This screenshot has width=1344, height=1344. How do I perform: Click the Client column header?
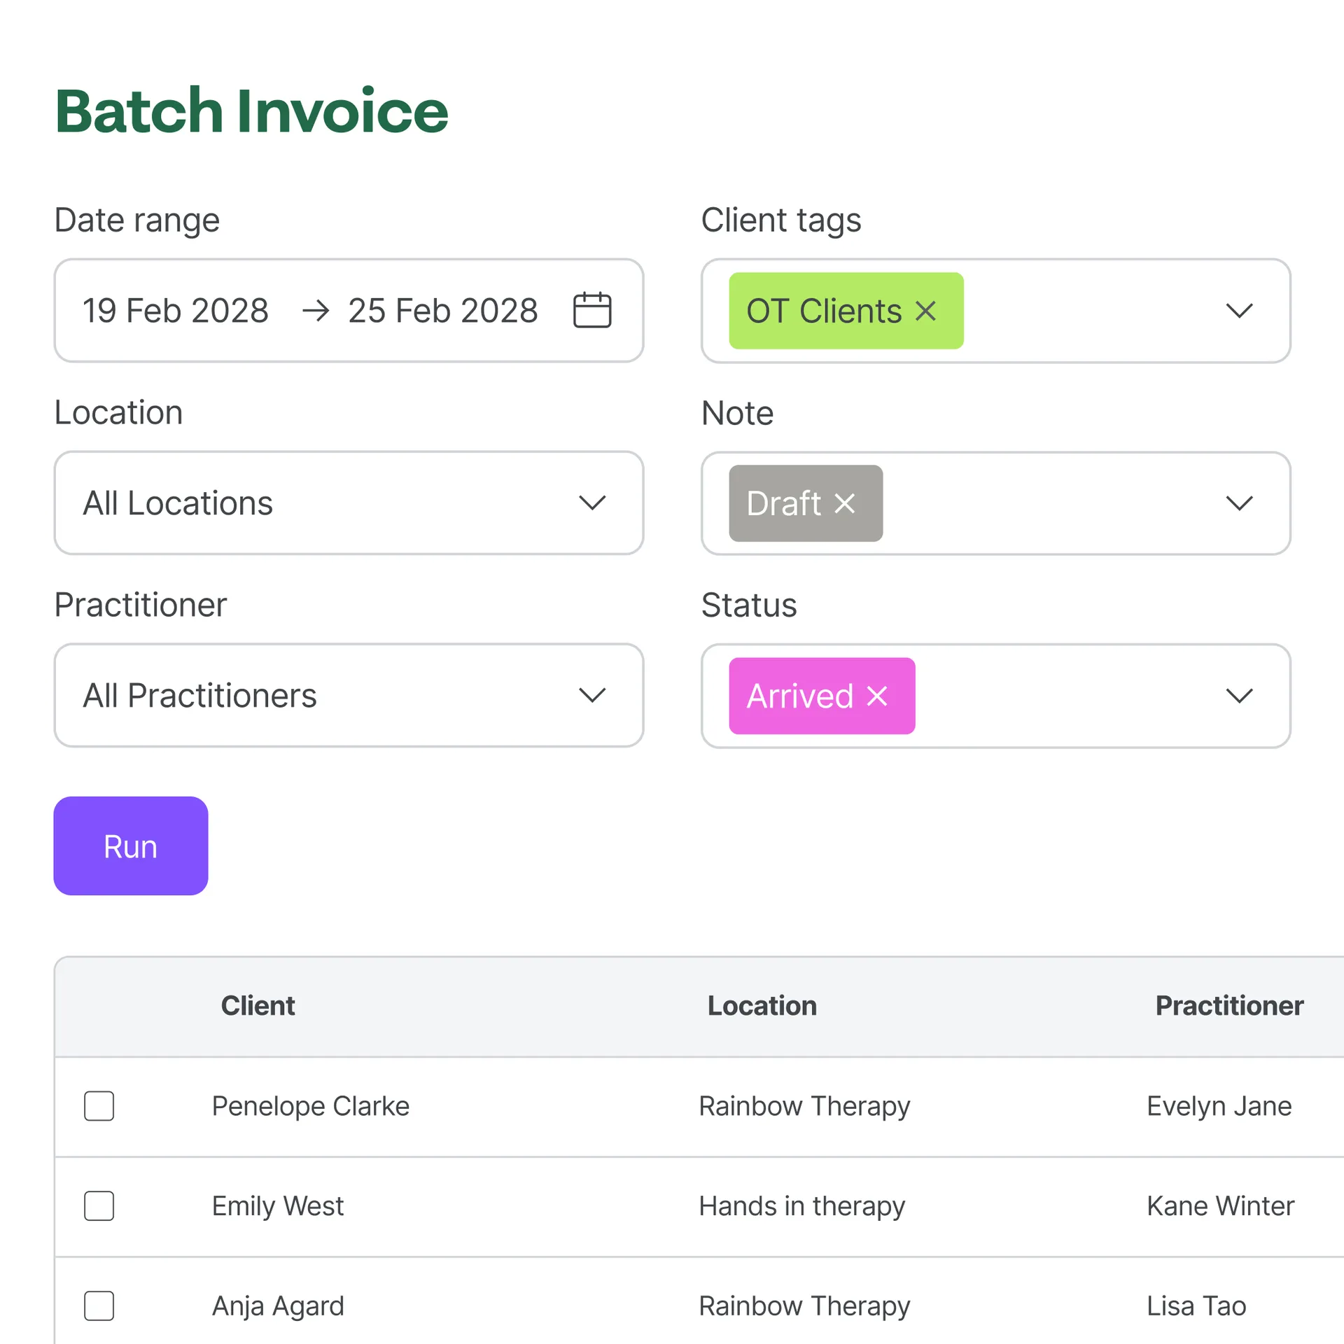[x=258, y=1006]
